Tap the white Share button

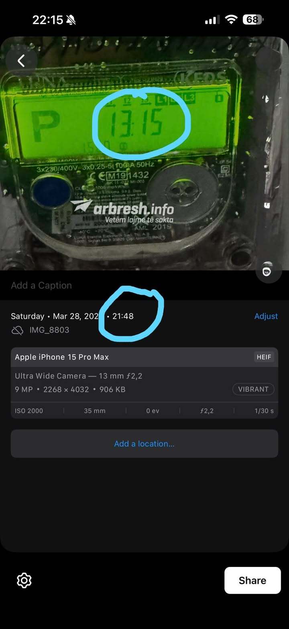(x=252, y=580)
